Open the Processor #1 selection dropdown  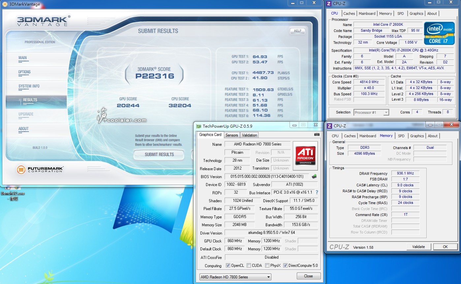tap(371, 112)
